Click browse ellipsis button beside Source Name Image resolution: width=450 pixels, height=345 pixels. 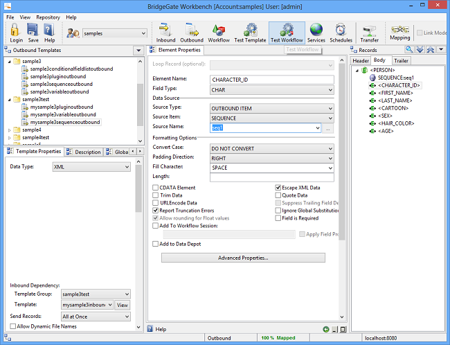click(x=327, y=128)
